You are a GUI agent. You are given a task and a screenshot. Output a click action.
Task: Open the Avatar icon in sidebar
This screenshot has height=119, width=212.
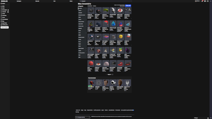click(x=1, y=14)
